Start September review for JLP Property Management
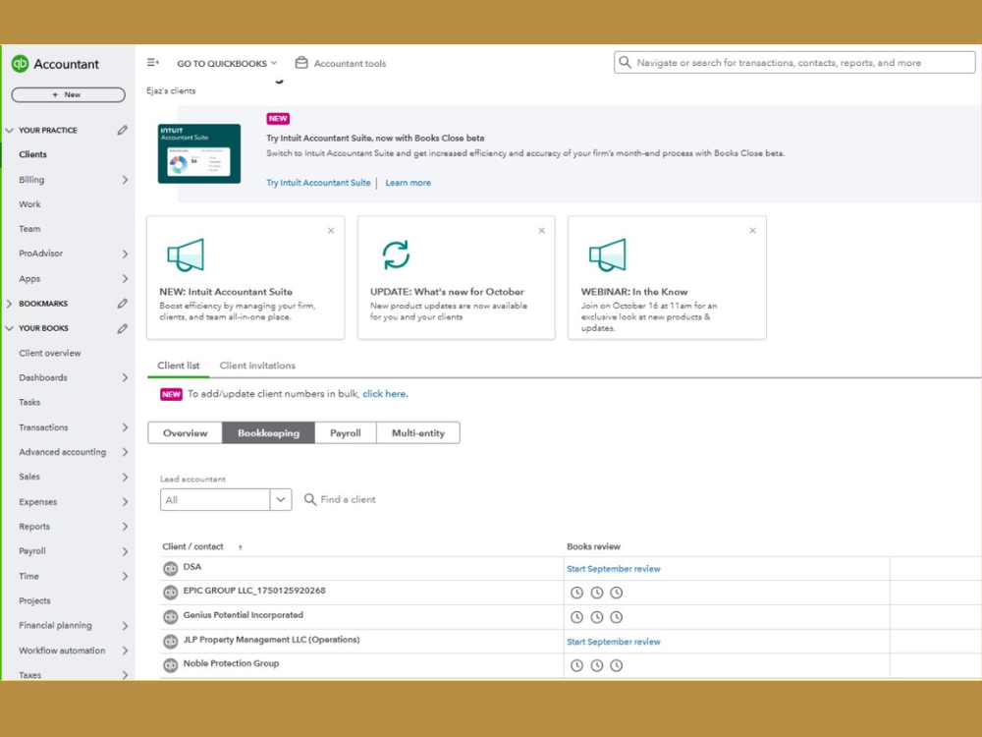Image resolution: width=982 pixels, height=737 pixels. [613, 642]
